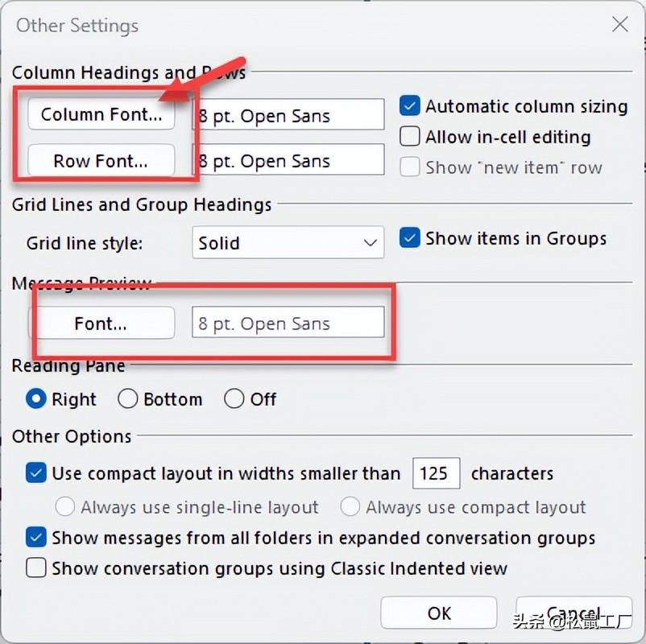Uncheck Show messages from all folders
The image size is (646, 644).
point(36,537)
